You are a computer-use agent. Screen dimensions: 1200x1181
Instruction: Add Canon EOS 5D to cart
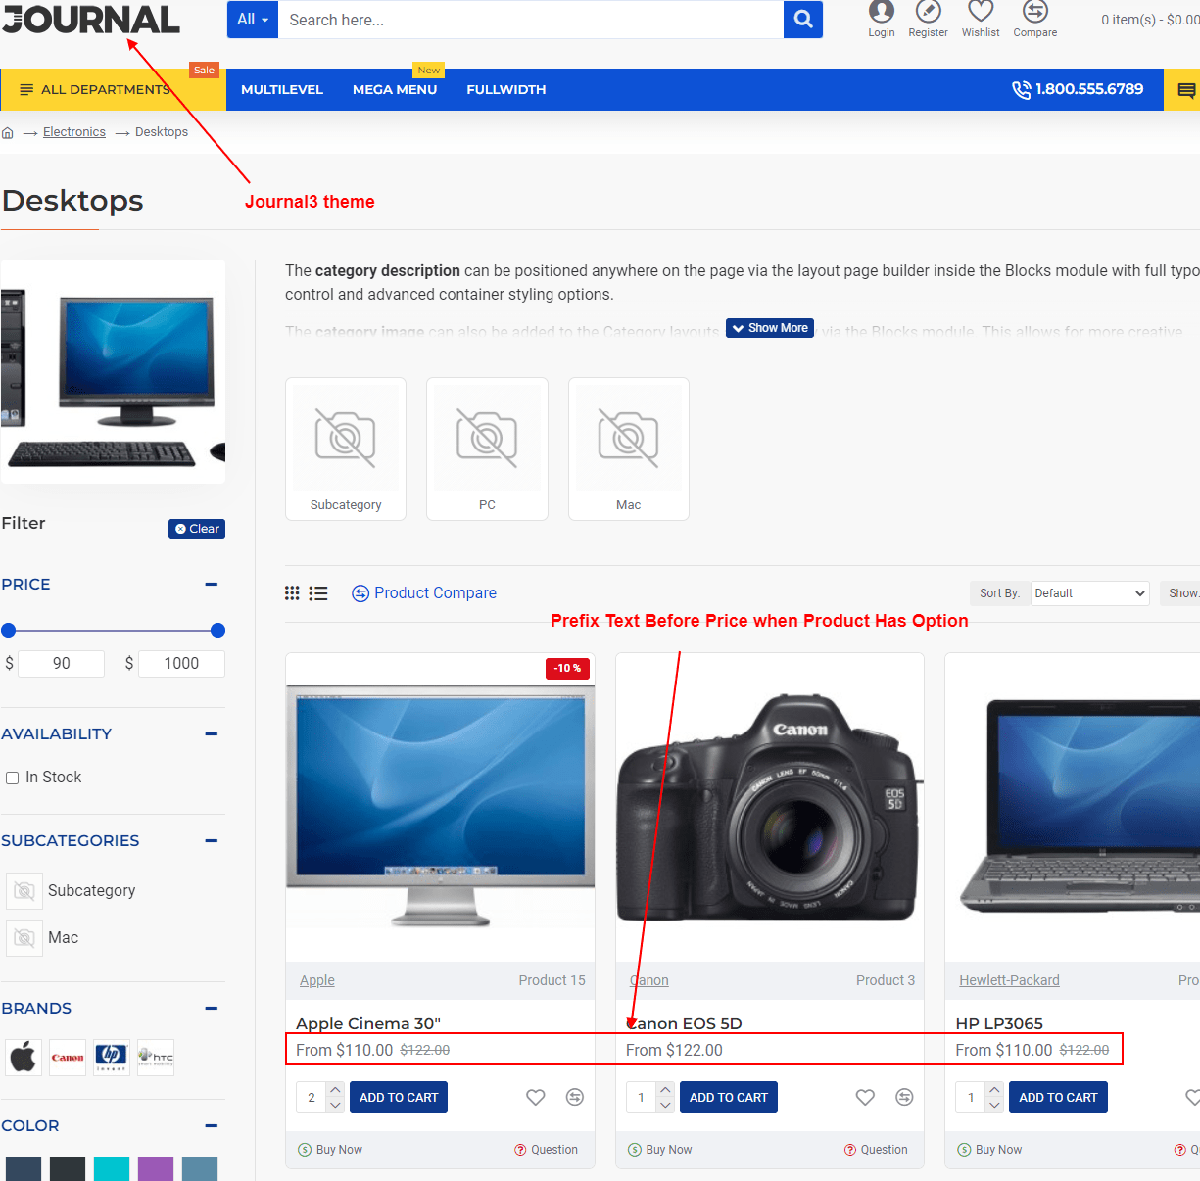(x=728, y=1098)
